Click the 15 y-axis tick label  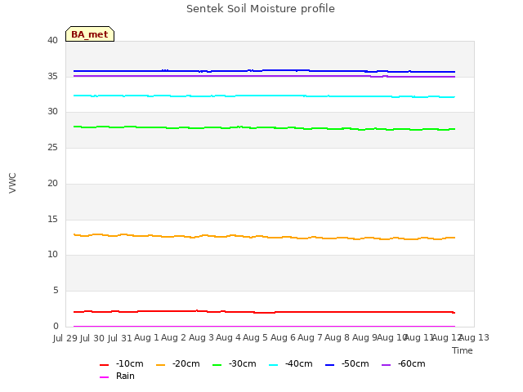(x=52, y=220)
